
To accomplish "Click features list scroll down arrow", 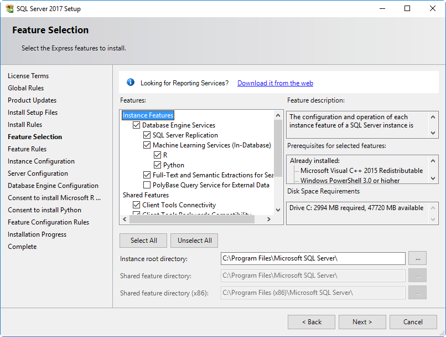I will click(278, 210).
